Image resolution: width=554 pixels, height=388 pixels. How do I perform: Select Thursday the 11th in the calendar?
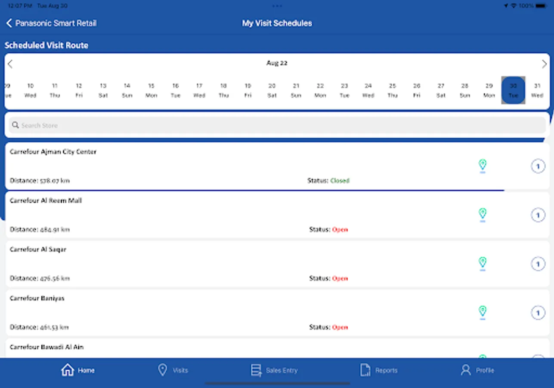click(55, 91)
